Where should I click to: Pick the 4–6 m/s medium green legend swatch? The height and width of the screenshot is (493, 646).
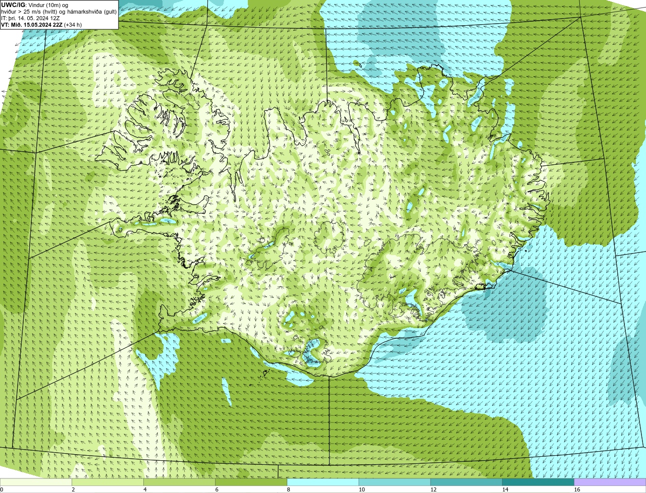[179, 482]
